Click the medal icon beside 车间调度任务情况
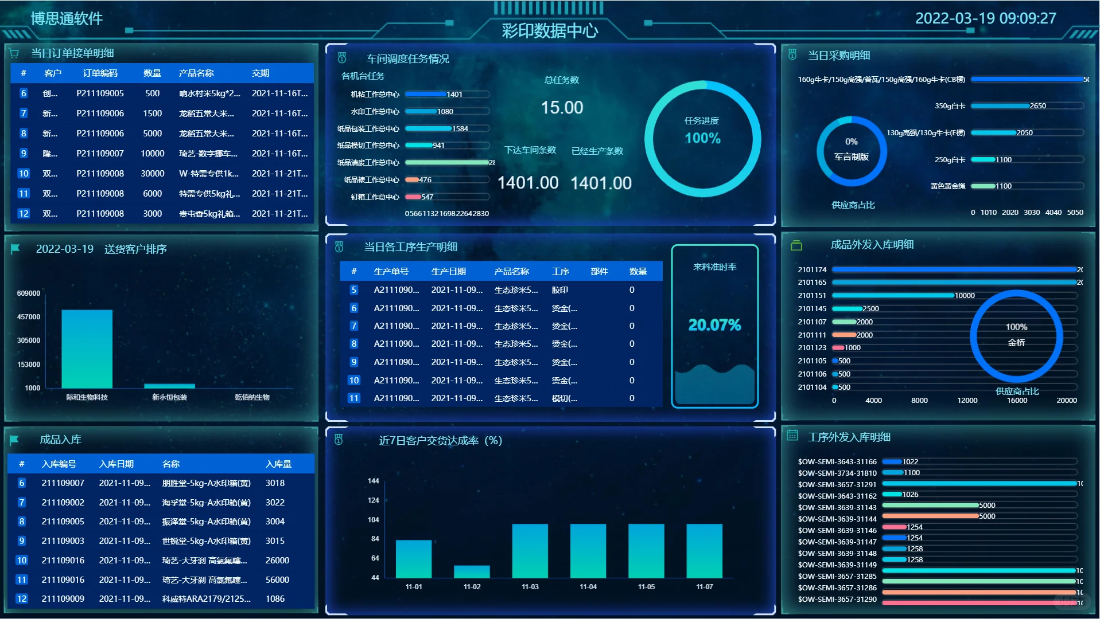Screen dimensions: 1100x619 (342, 58)
